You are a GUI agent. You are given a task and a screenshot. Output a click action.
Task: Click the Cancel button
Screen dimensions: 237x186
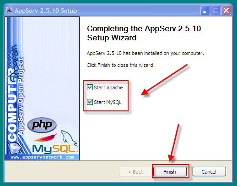pyautogui.click(x=209, y=172)
